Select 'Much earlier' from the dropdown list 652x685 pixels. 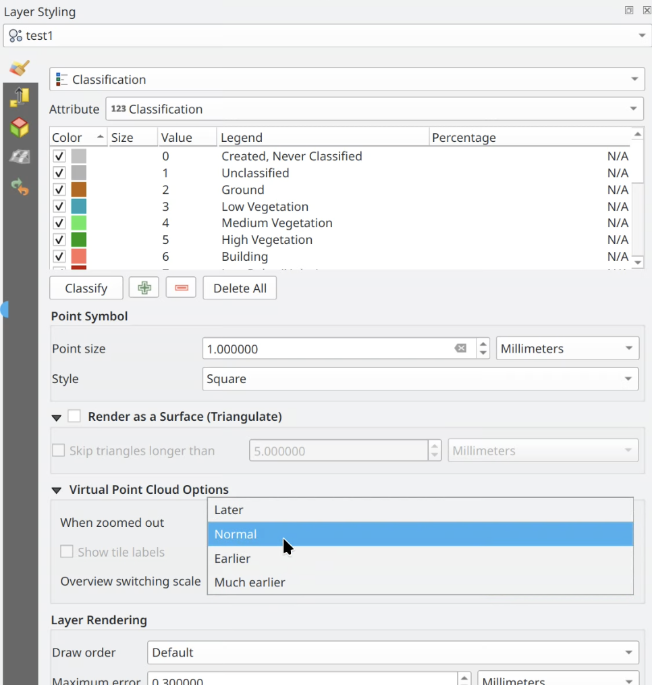click(250, 582)
